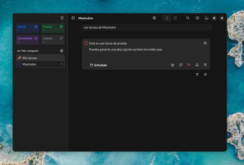Open the Scheduled filter
The width and height of the screenshot is (244, 165).
coord(28,40)
